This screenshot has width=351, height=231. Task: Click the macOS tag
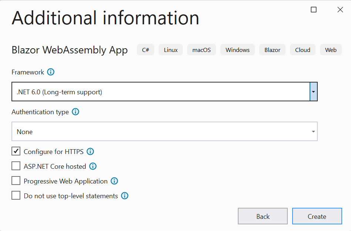(202, 50)
